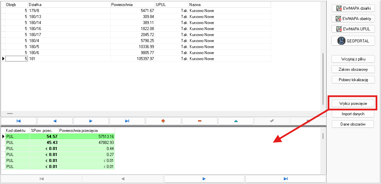Open EWMAPA UPUL map view
The height and width of the screenshot is (184, 381).
353,29
